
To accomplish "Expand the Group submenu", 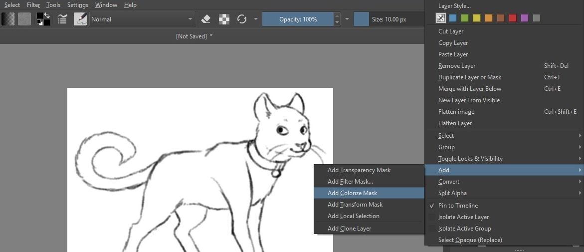I will (x=504, y=147).
